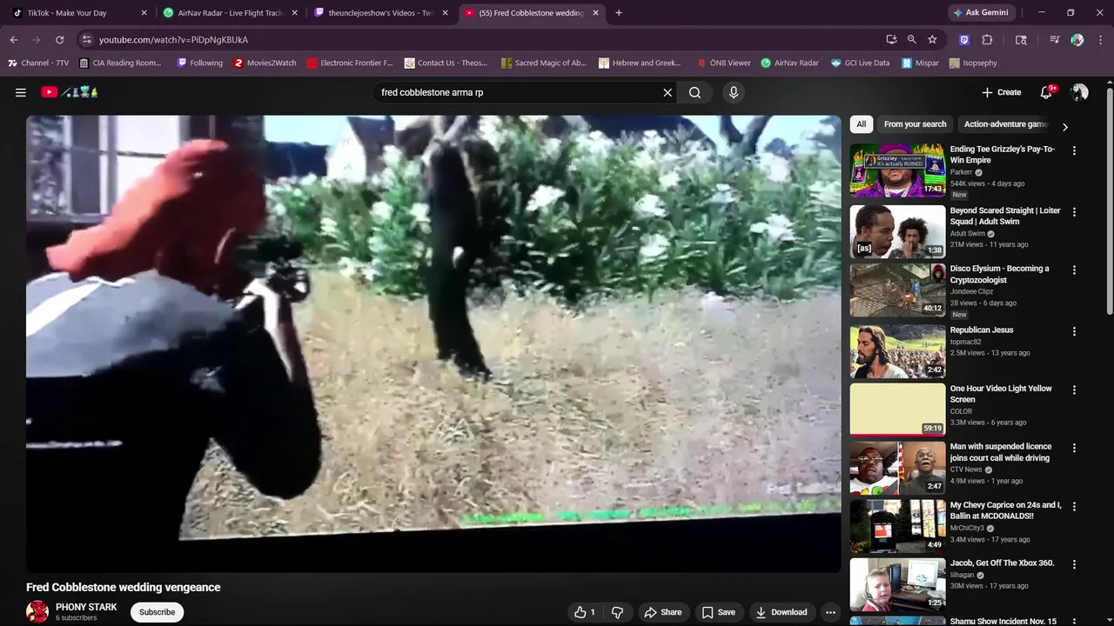Open the Hebrew and Greek bookmark
Screen dimensions: 1114x626
tap(639, 63)
